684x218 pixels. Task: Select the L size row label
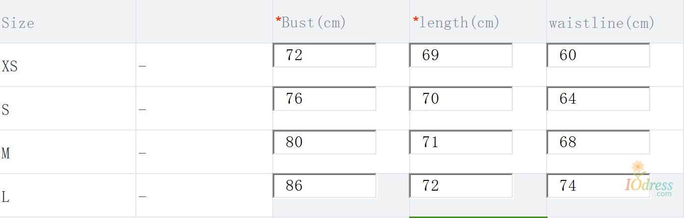coord(5,197)
